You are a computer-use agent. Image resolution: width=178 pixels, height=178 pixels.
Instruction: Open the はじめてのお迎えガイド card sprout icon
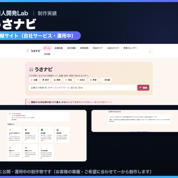pos(10,130)
